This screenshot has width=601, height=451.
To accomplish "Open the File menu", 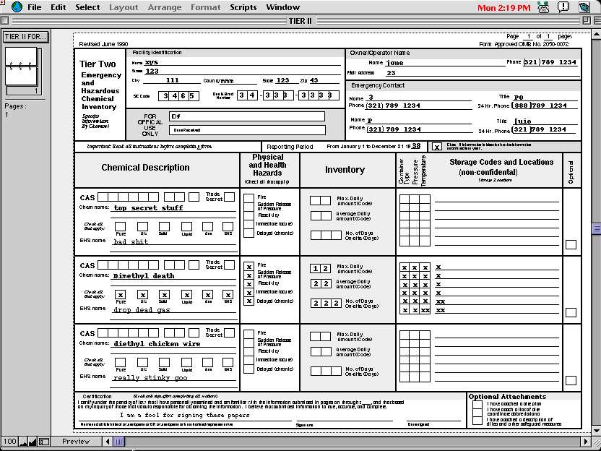I will [35, 7].
